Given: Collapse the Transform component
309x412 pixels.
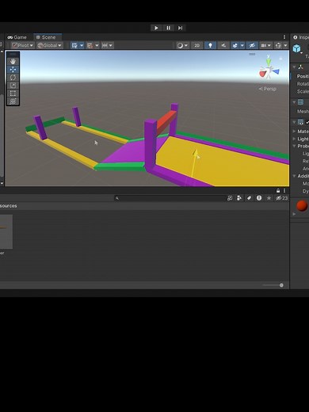Looking at the screenshot, I should tap(294, 67).
